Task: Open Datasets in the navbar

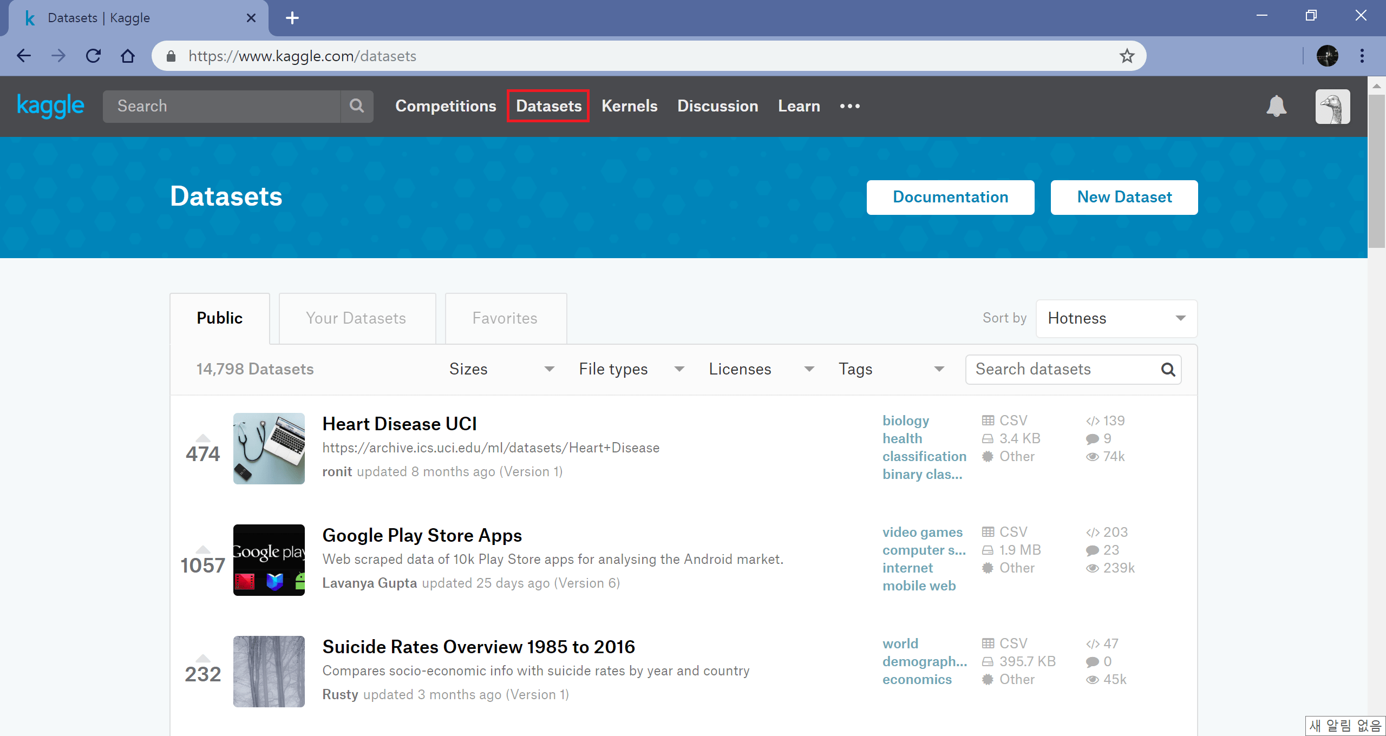Action: pos(548,106)
